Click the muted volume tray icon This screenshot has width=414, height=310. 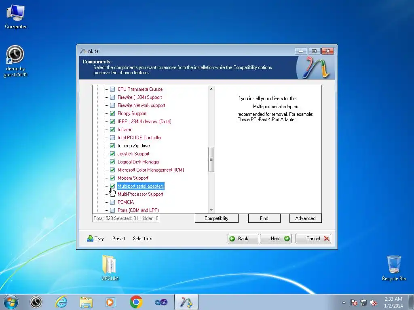(x=373, y=302)
